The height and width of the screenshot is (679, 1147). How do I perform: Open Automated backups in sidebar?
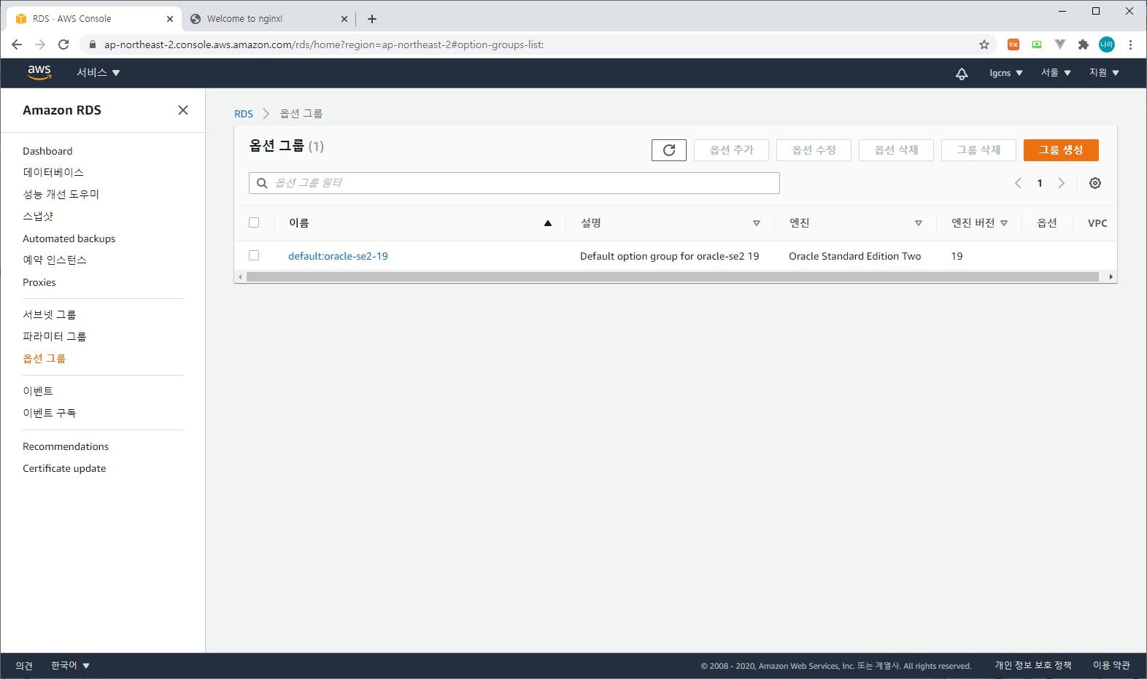click(x=69, y=238)
